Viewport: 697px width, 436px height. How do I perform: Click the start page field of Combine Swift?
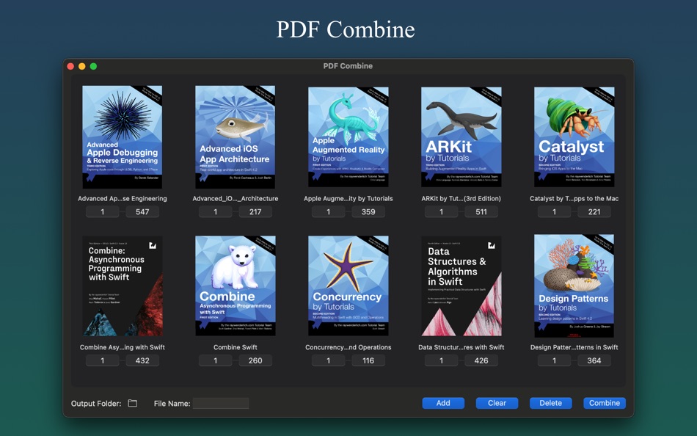tap(215, 360)
